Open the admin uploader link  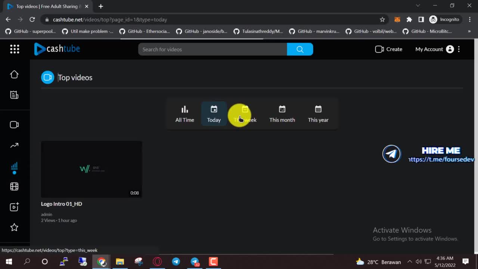(x=47, y=214)
